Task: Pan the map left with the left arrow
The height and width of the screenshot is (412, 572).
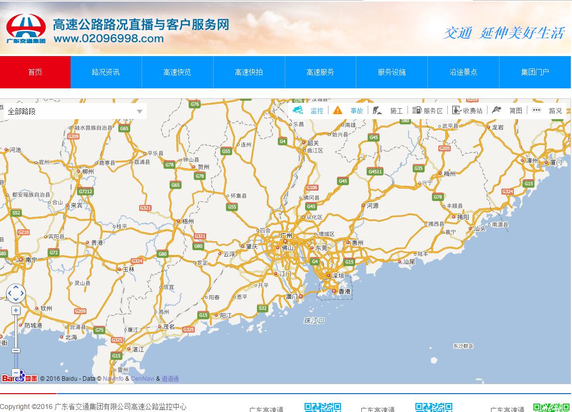Action: (x=10, y=293)
